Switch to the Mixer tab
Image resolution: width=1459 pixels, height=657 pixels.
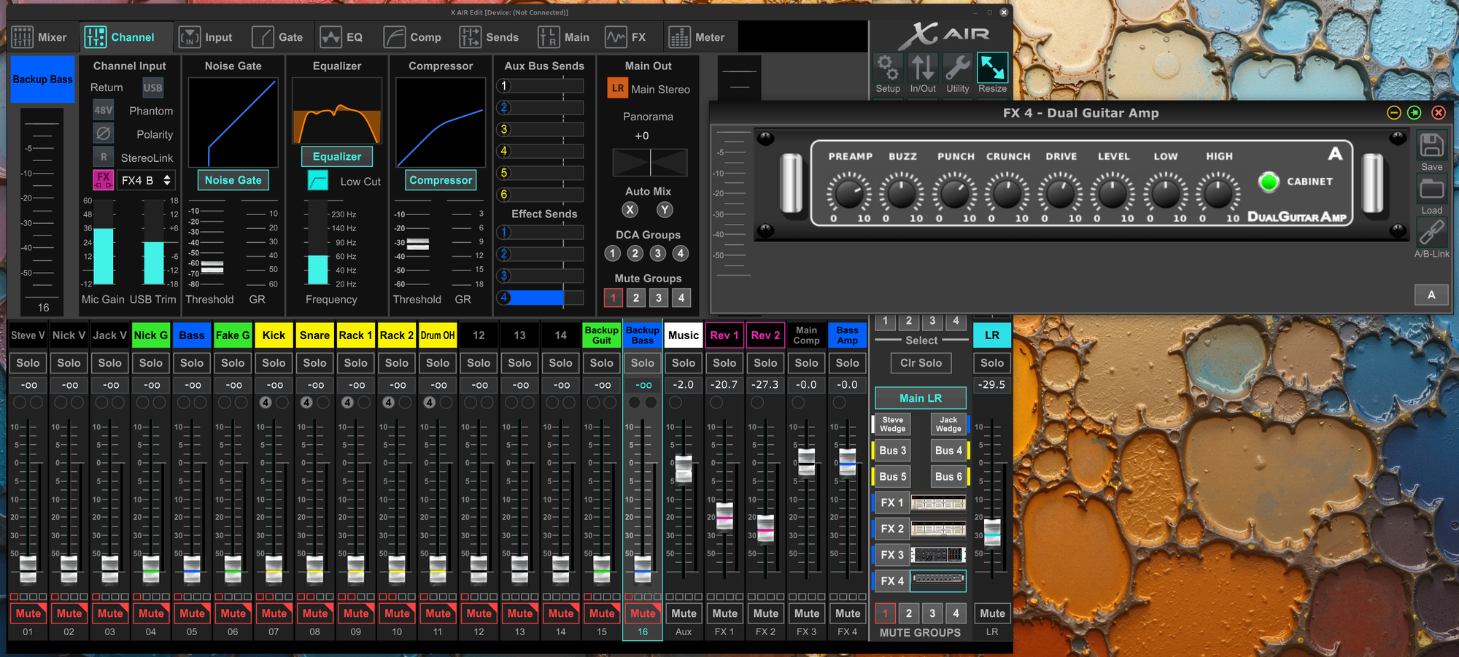click(40, 37)
